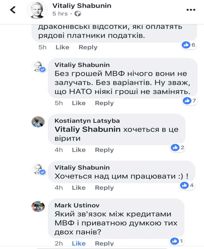Reply to Mark Ustinov's comment

104,244
